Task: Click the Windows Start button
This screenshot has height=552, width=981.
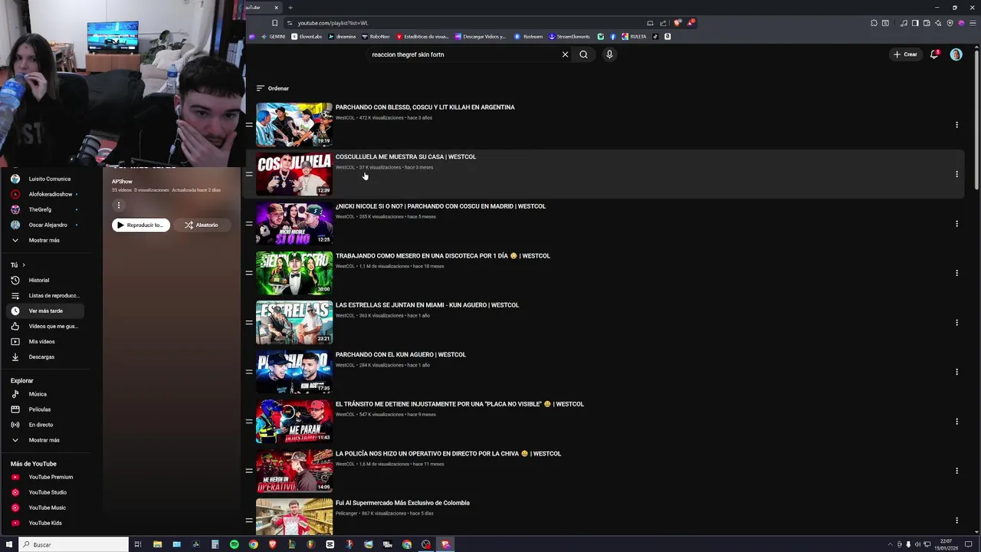Action: click(x=9, y=544)
